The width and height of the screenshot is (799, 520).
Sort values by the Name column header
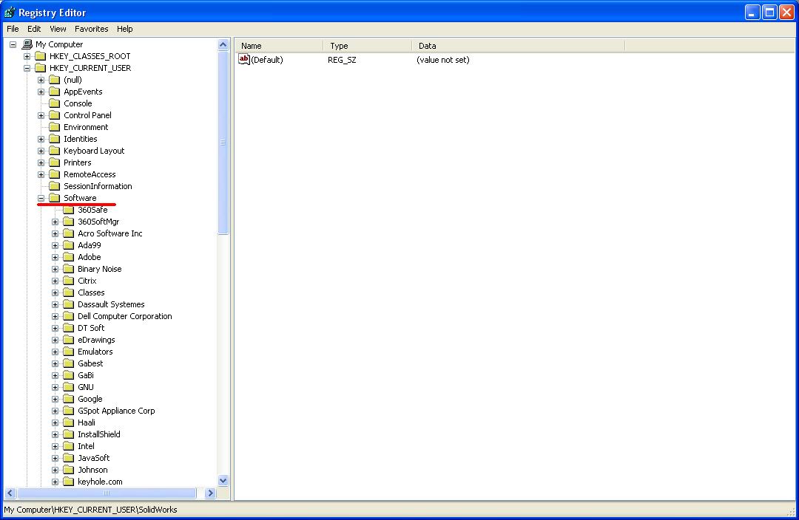pyautogui.click(x=279, y=46)
